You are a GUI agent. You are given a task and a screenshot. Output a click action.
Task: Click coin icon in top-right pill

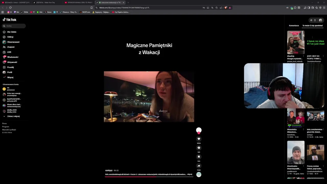click(311, 20)
